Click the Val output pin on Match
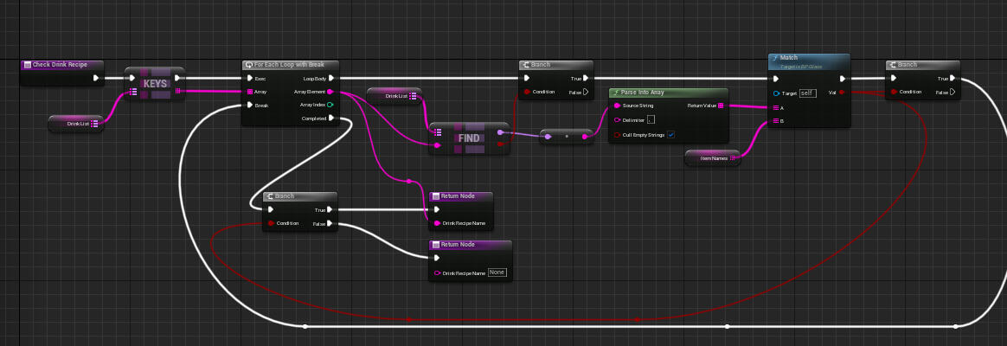Screen dimensions: 1007x346 (842, 92)
